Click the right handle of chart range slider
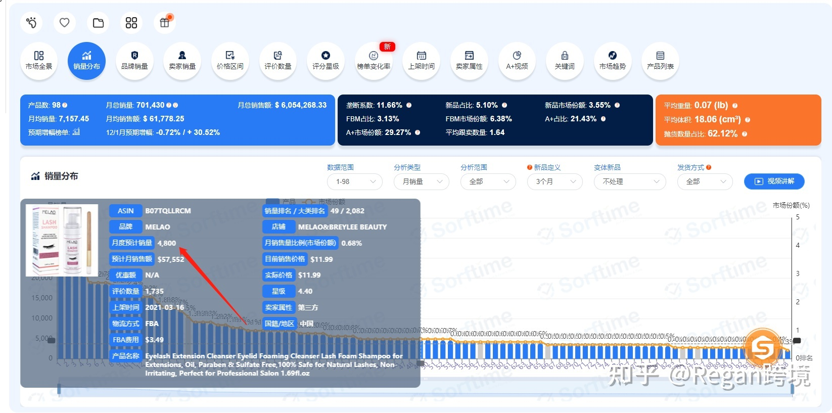The height and width of the screenshot is (413, 832). 792,389
